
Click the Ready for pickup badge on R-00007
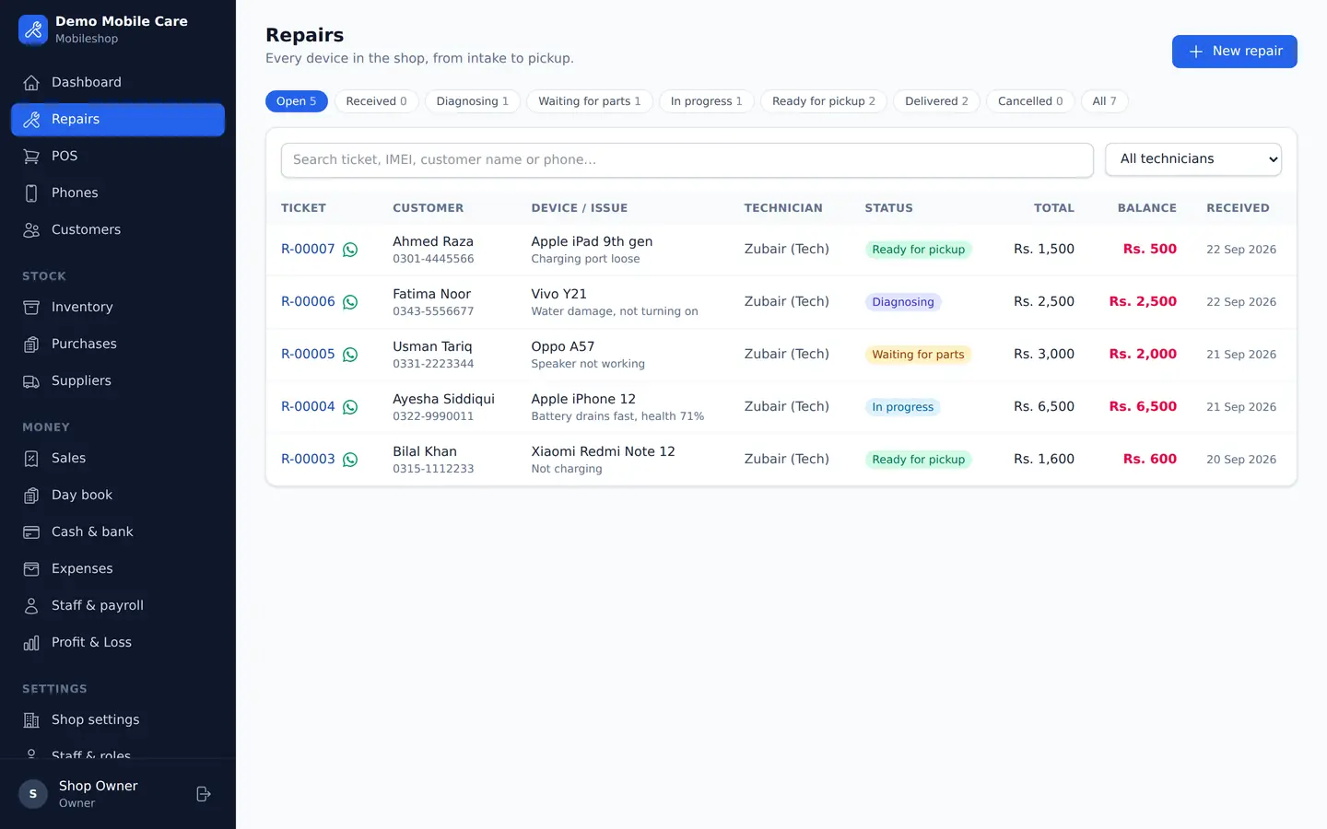point(918,250)
